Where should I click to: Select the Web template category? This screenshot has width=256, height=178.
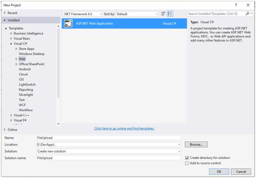(22, 59)
